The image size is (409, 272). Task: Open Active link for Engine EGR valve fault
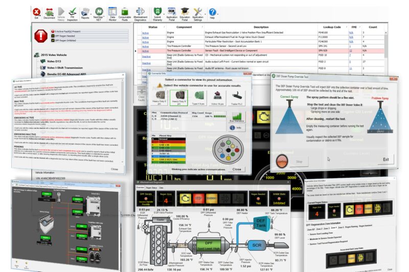click(x=145, y=33)
